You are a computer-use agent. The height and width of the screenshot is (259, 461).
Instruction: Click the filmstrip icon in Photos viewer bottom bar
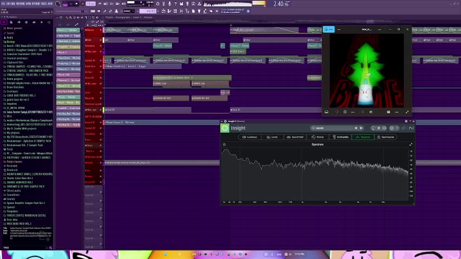[326, 112]
